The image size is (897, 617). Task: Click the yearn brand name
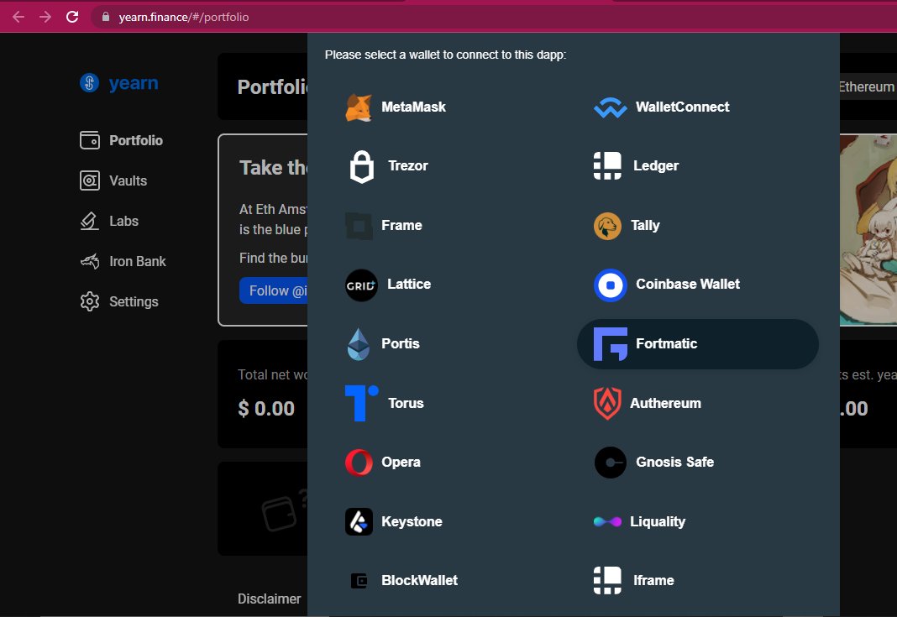[134, 83]
